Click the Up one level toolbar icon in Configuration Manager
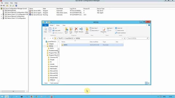 pyautogui.click(x=7, y=5)
